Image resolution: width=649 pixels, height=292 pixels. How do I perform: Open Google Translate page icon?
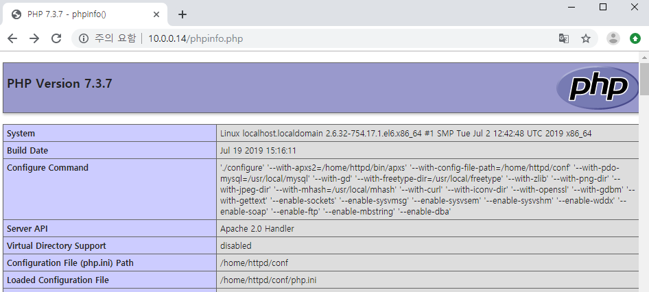[564, 38]
